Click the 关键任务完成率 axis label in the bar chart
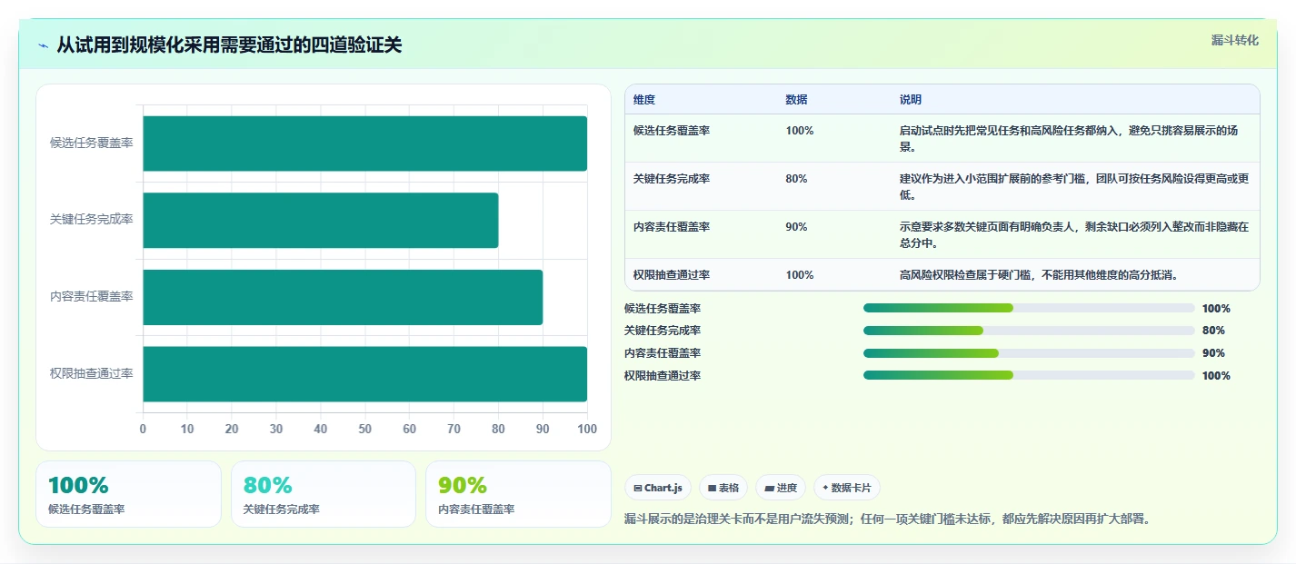 92,220
